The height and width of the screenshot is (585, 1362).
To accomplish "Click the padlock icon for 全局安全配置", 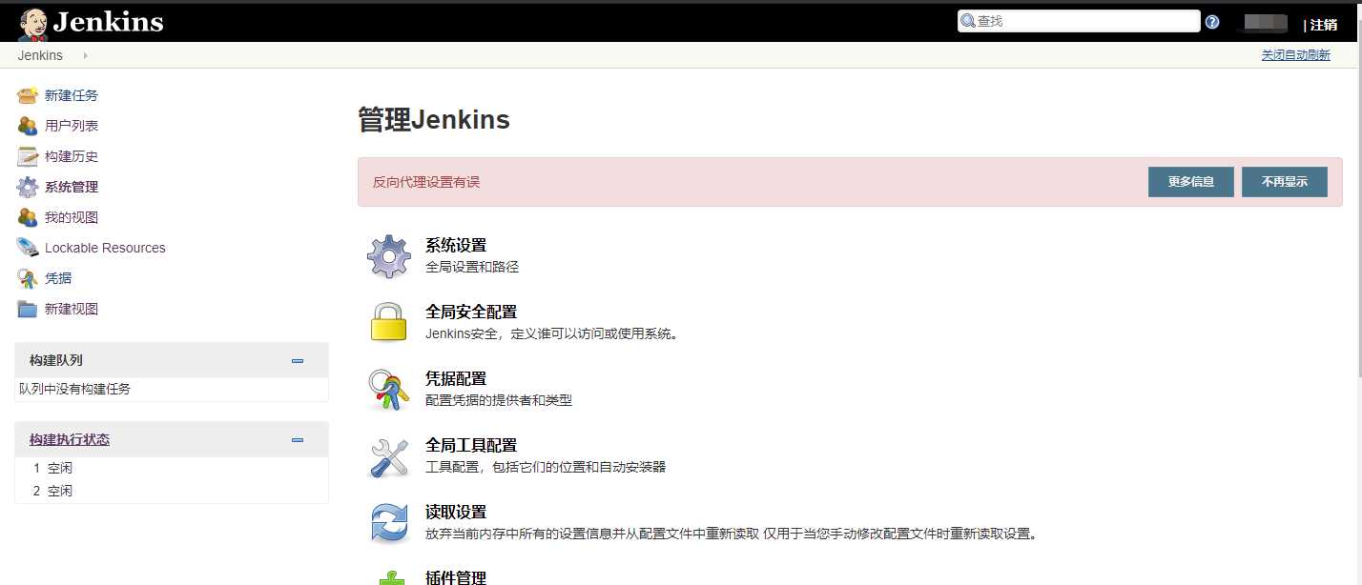I will (389, 322).
